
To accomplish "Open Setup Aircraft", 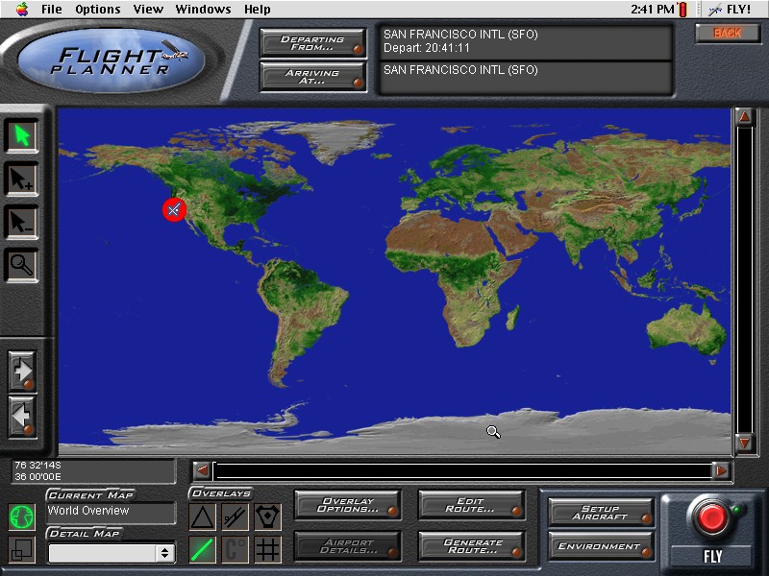I will pyautogui.click(x=601, y=513).
